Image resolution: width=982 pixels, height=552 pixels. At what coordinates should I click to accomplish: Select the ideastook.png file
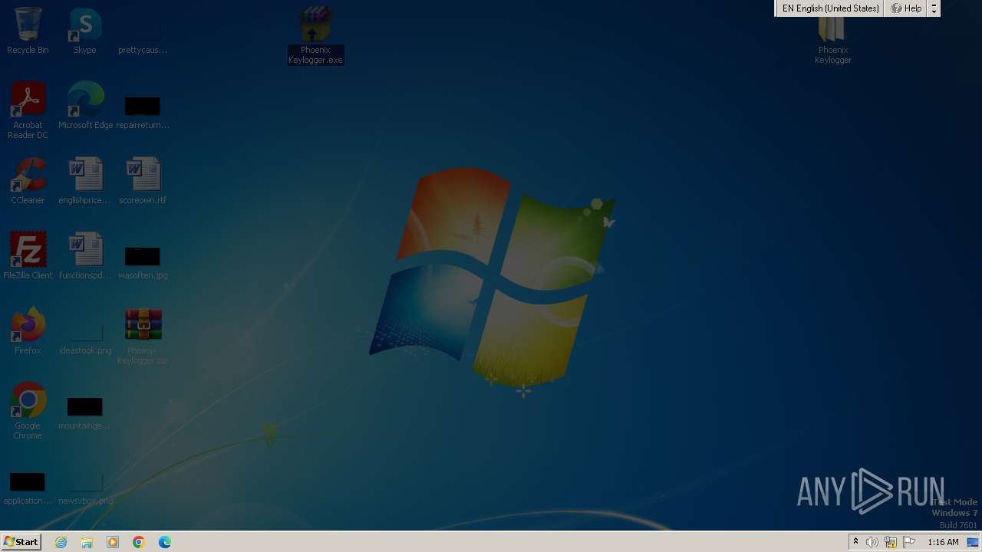[x=85, y=337]
